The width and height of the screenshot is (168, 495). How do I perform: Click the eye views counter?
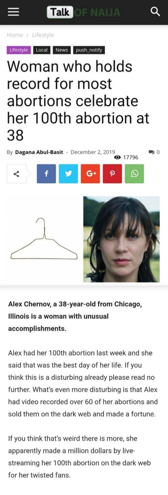tap(126, 157)
